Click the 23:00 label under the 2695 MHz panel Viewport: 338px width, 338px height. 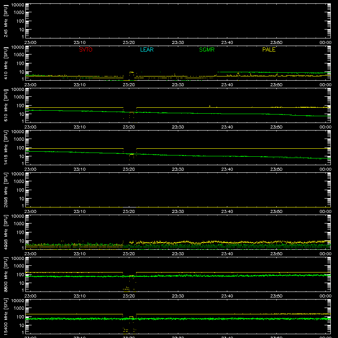click(30, 212)
